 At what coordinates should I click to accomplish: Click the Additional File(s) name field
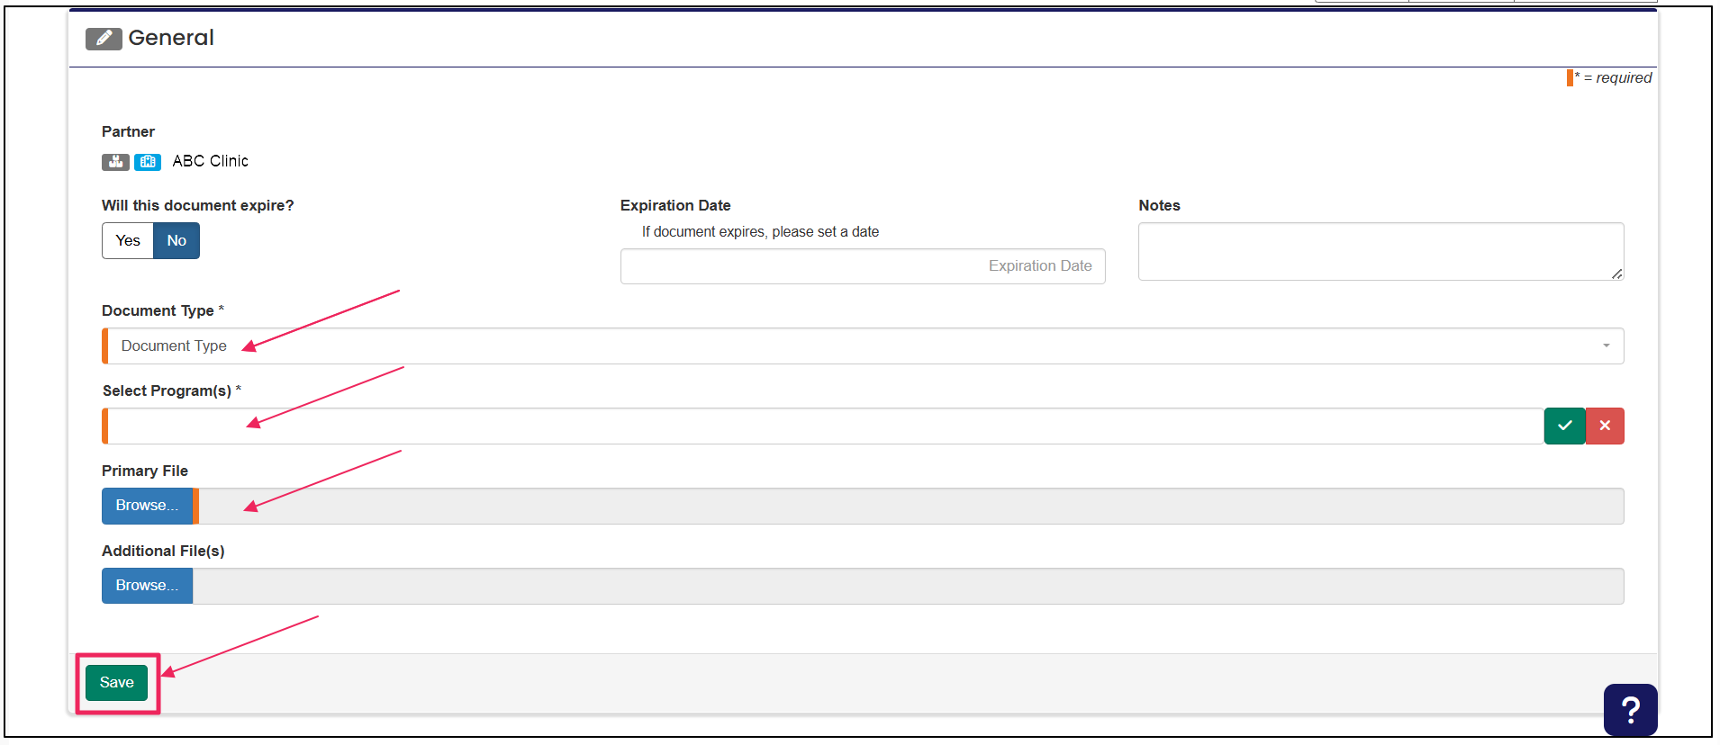pos(909,586)
